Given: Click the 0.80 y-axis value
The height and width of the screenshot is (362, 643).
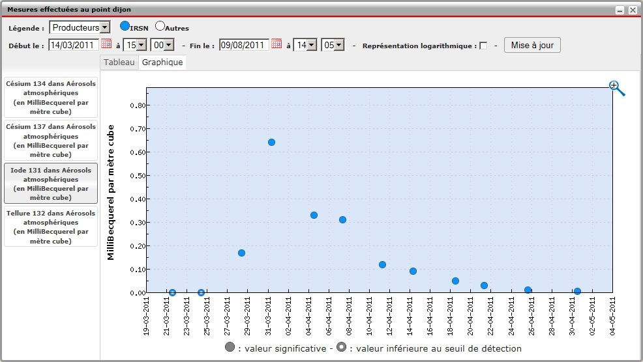Looking at the screenshot, I should point(138,105).
